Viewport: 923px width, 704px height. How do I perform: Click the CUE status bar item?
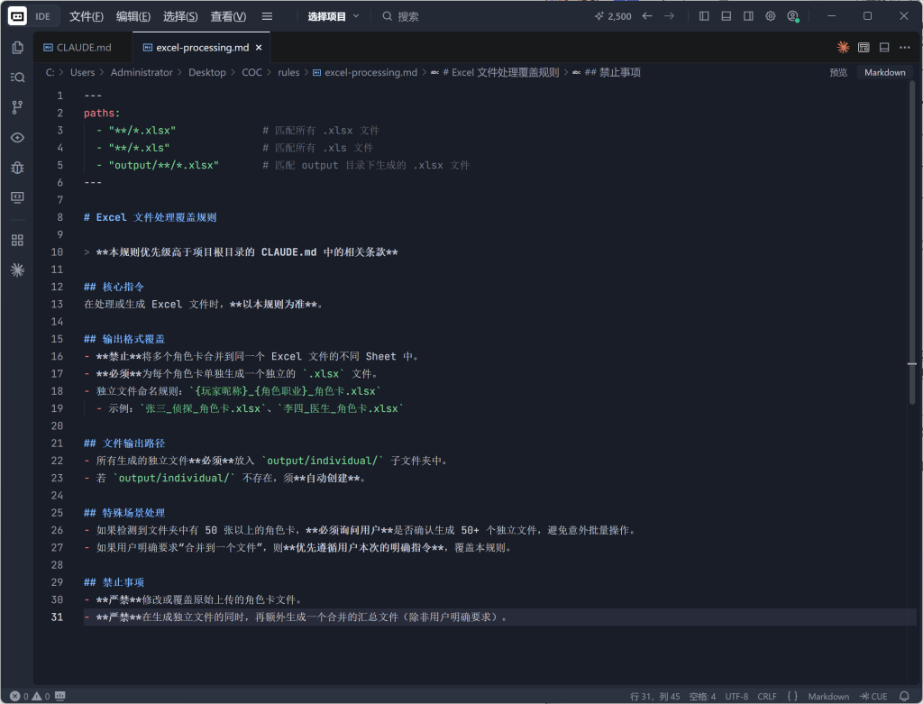pyautogui.click(x=873, y=697)
